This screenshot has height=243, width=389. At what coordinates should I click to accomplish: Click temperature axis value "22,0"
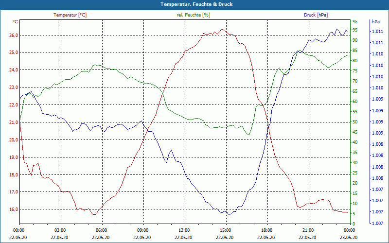pos(14,105)
